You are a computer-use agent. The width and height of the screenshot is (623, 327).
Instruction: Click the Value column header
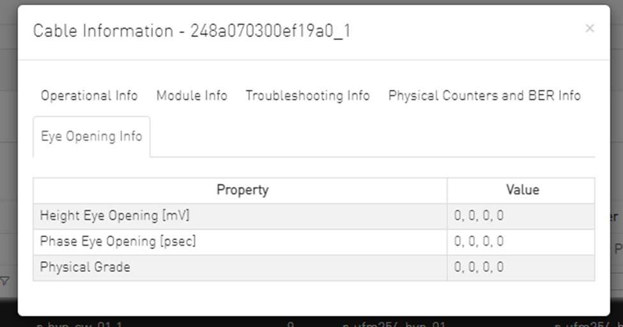(x=522, y=190)
